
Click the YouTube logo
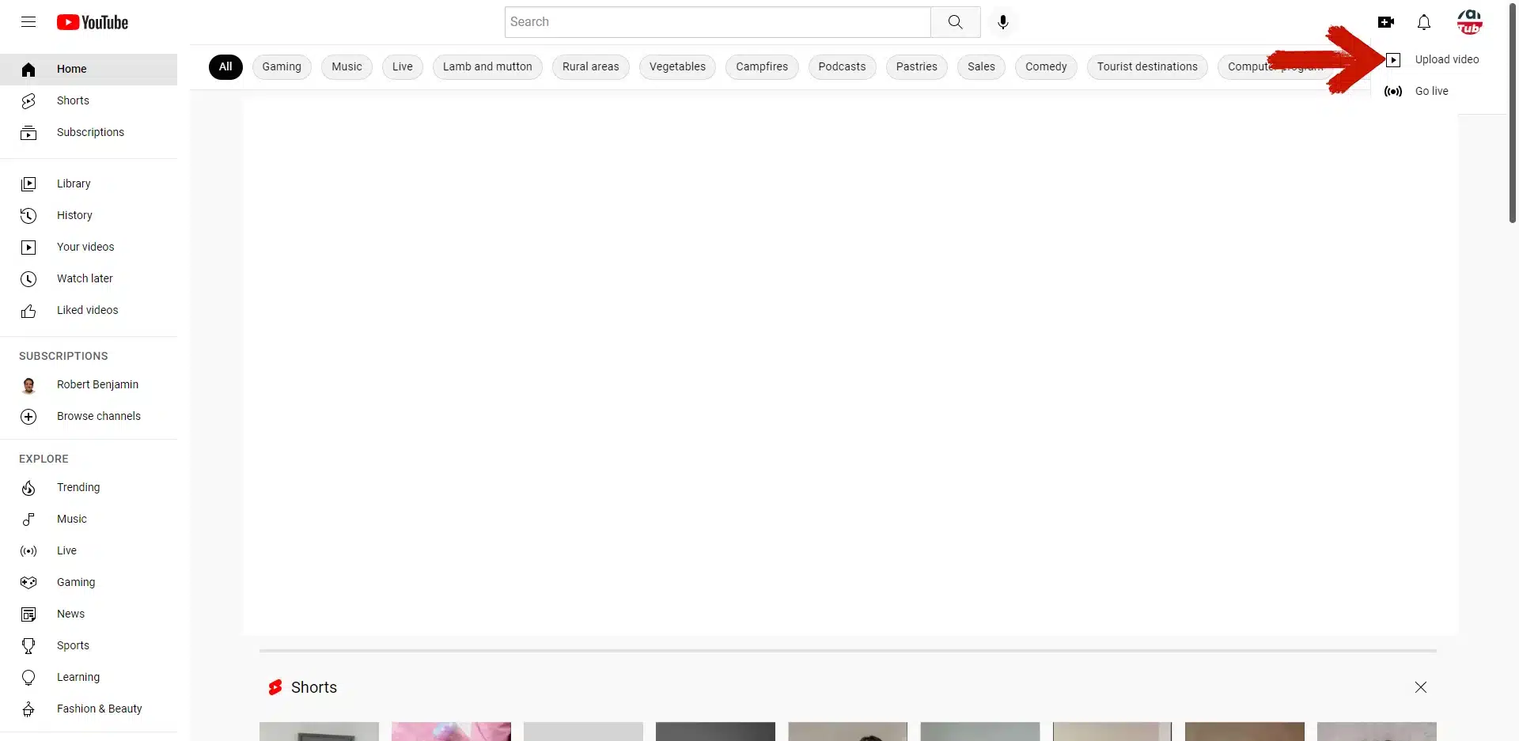93,22
